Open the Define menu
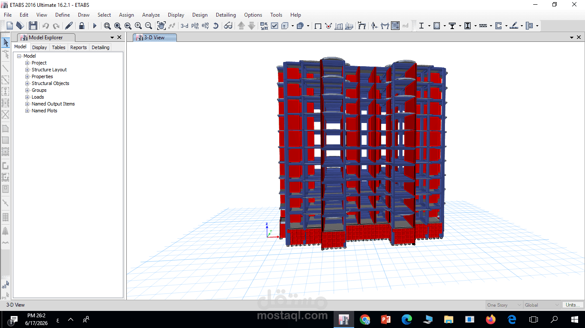The image size is (585, 328). 63,15
